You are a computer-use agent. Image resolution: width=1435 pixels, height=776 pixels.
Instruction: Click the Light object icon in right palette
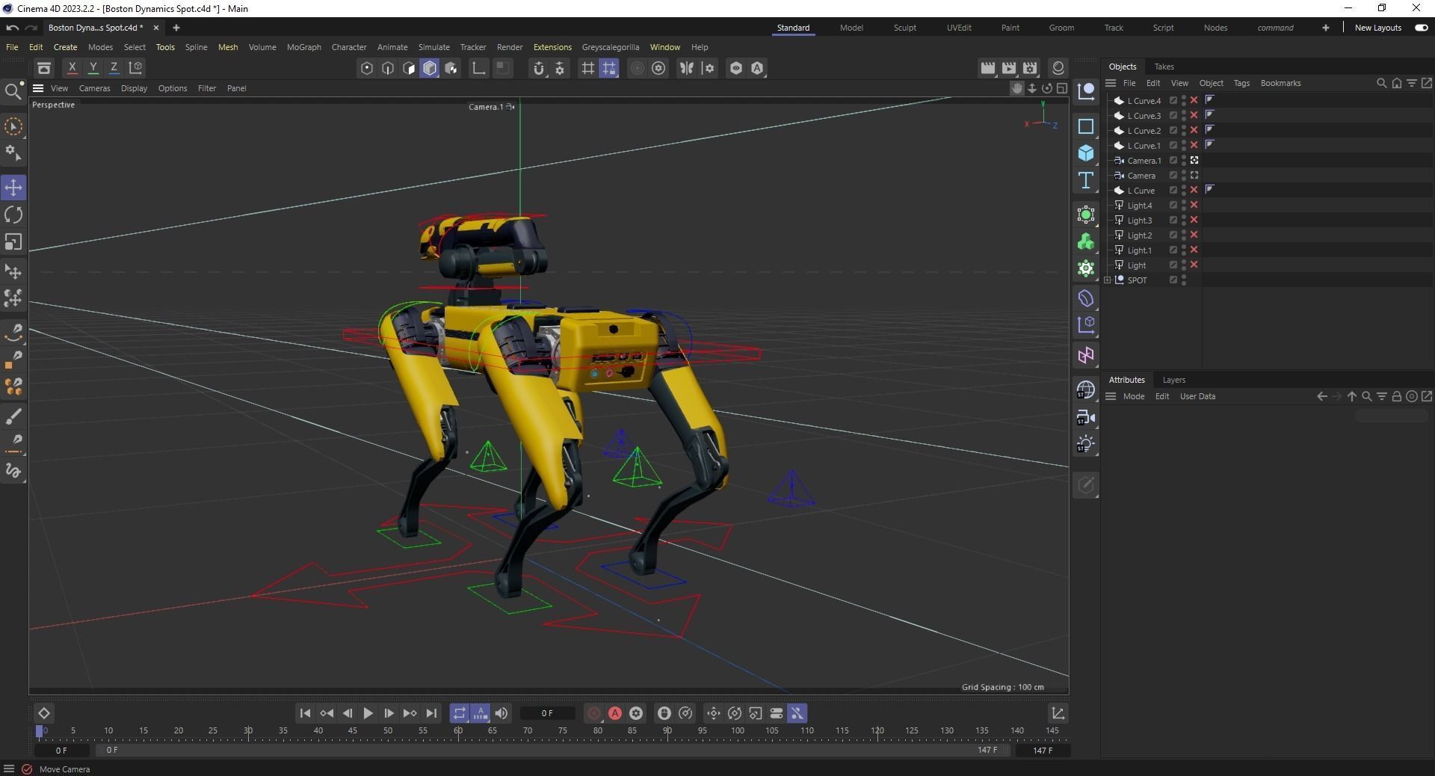point(1086,445)
